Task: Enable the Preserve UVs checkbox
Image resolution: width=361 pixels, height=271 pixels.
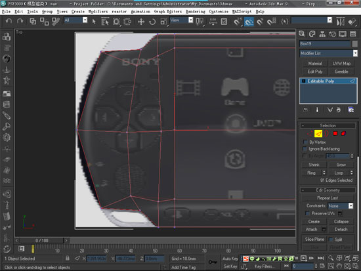Action: pos(307,213)
